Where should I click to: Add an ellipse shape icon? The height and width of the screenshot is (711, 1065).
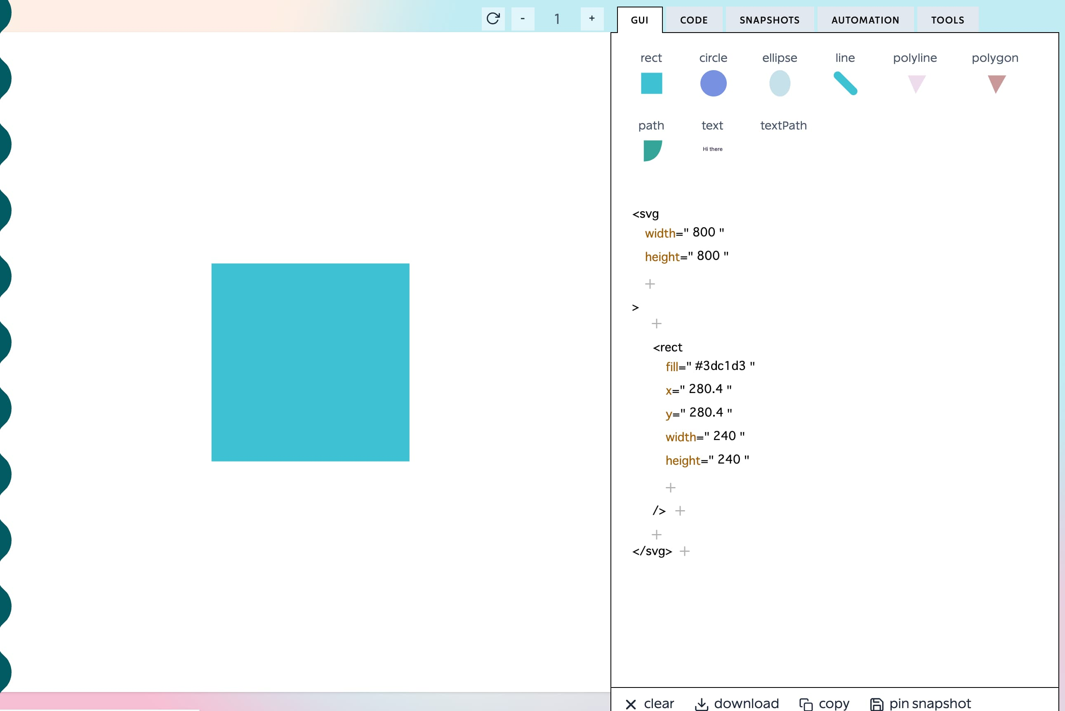[x=780, y=83]
